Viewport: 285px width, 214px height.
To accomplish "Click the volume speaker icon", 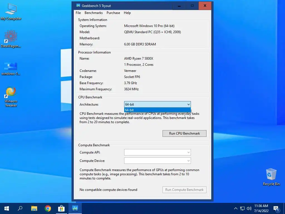I will pos(249,208).
